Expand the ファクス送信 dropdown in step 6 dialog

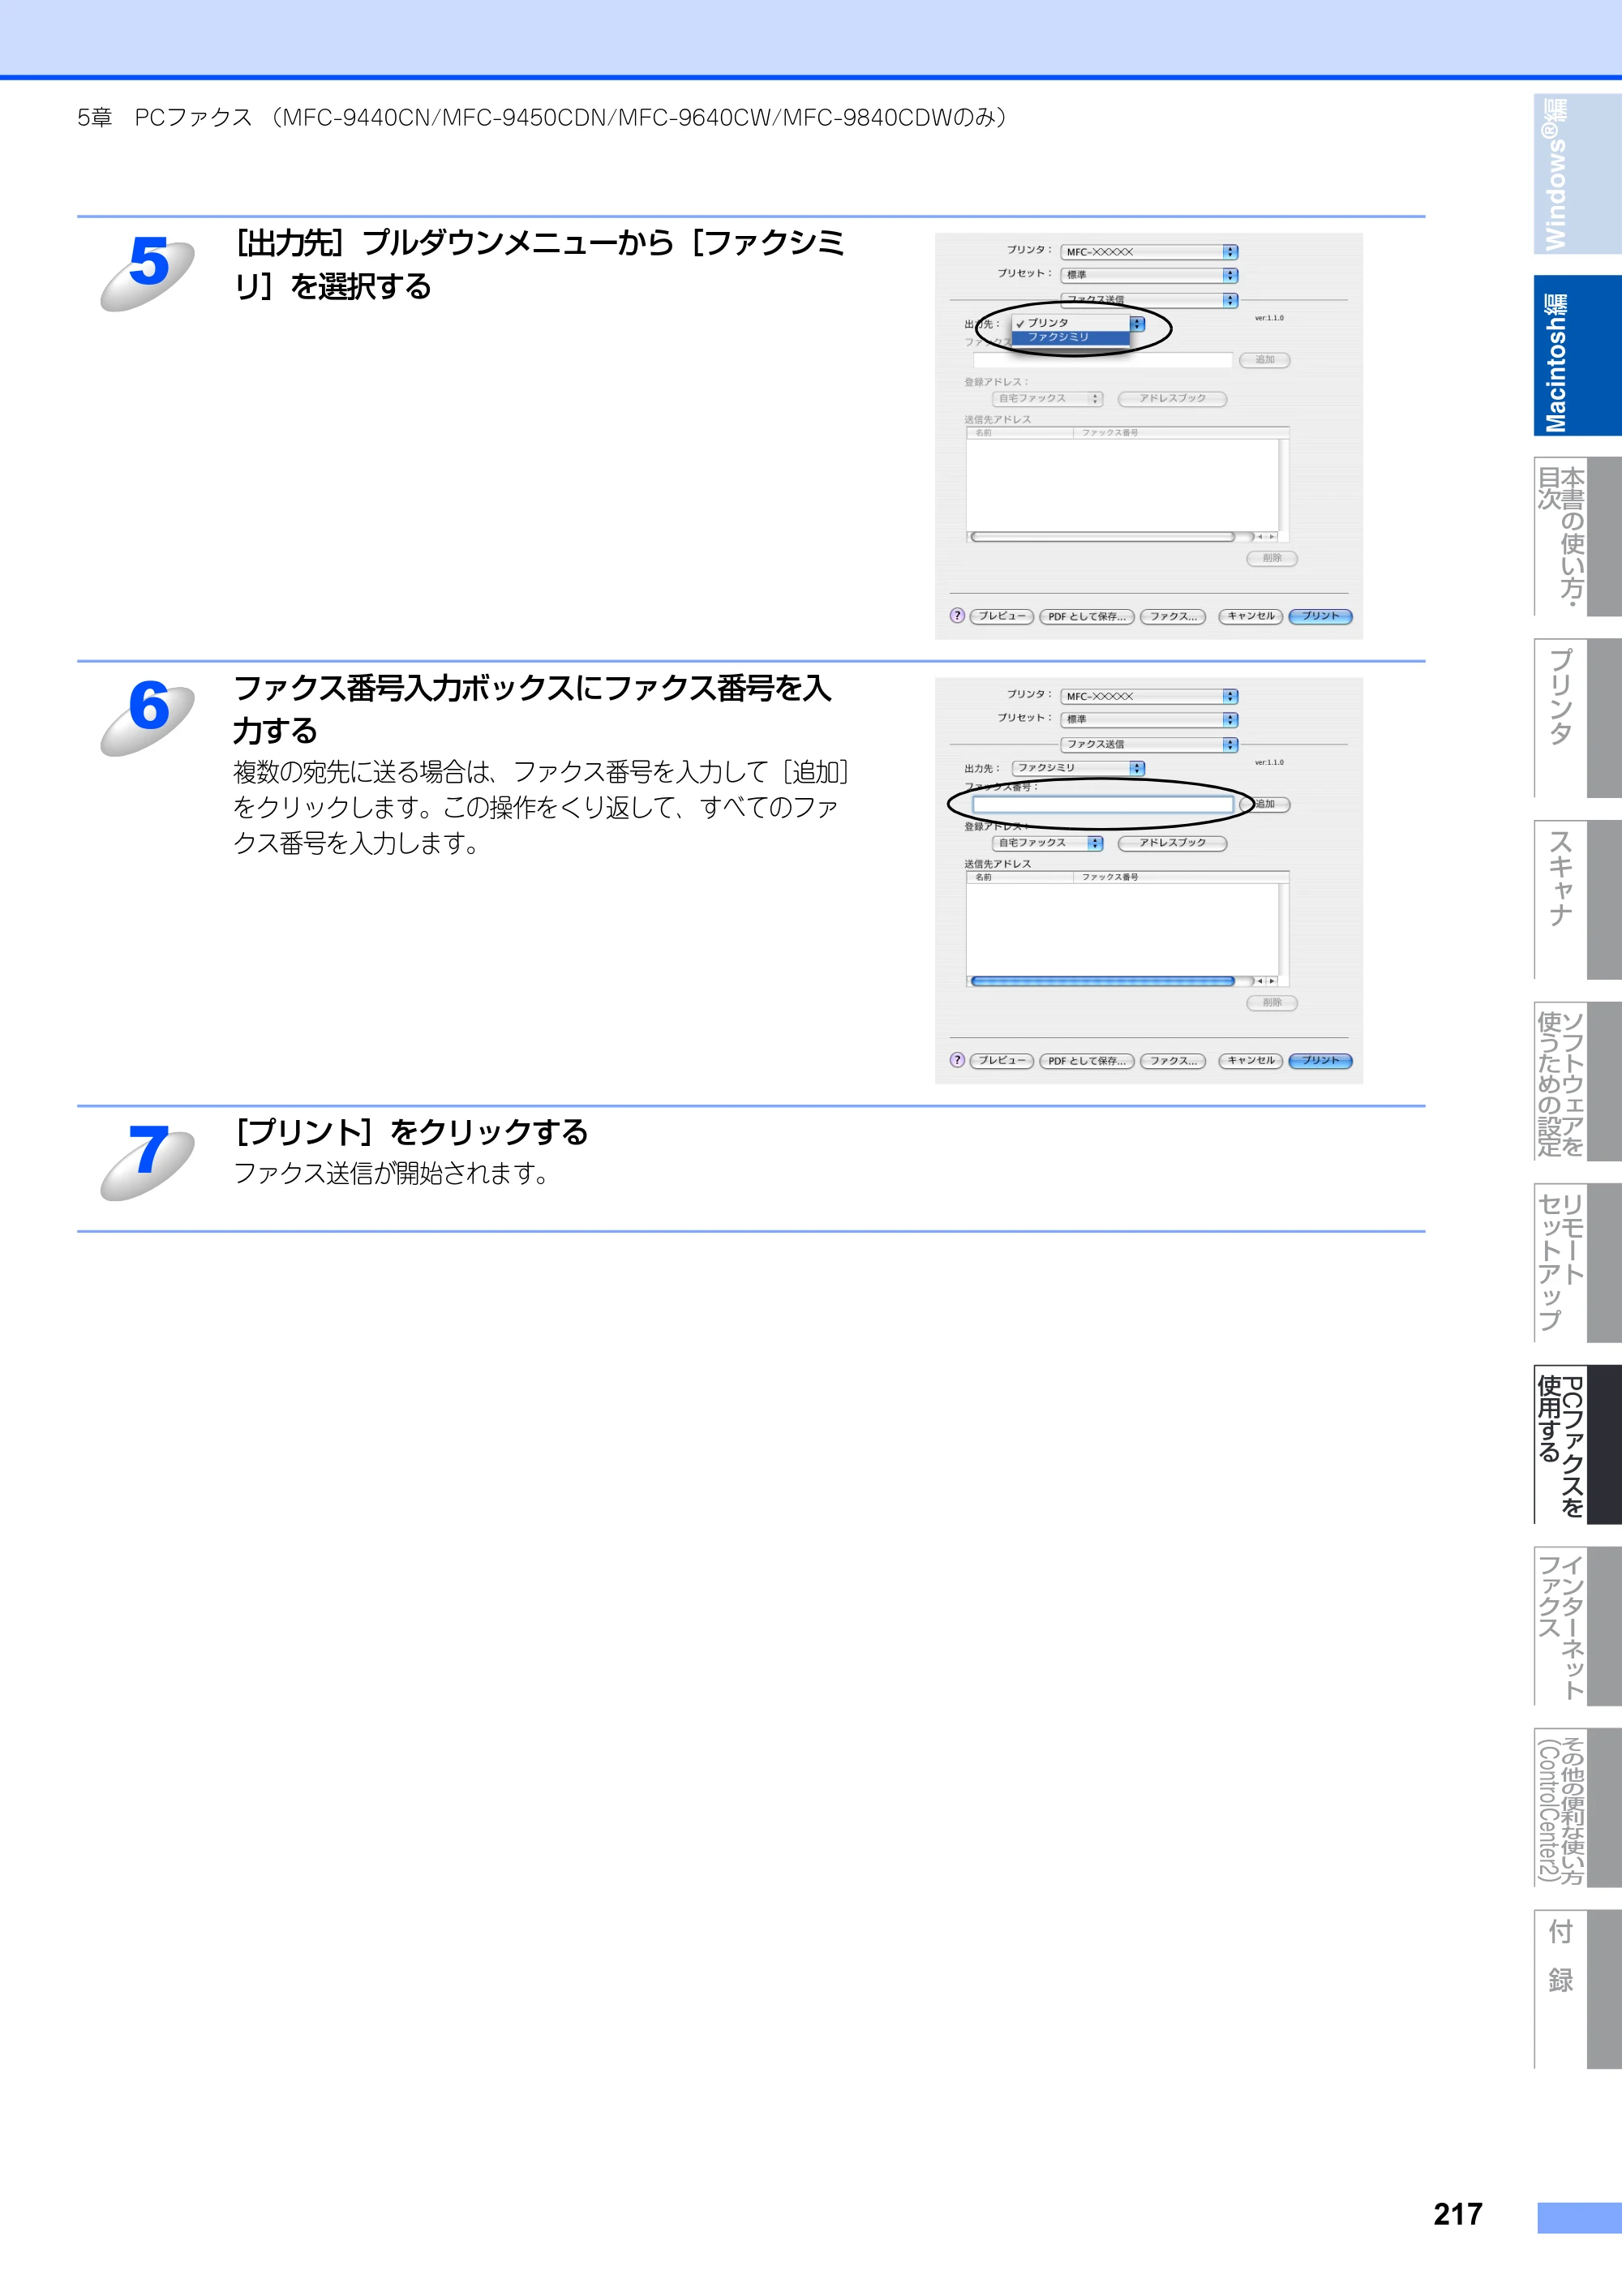[1149, 744]
